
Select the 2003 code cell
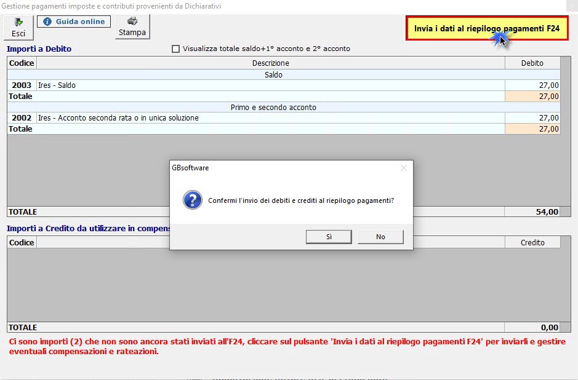[x=22, y=85]
